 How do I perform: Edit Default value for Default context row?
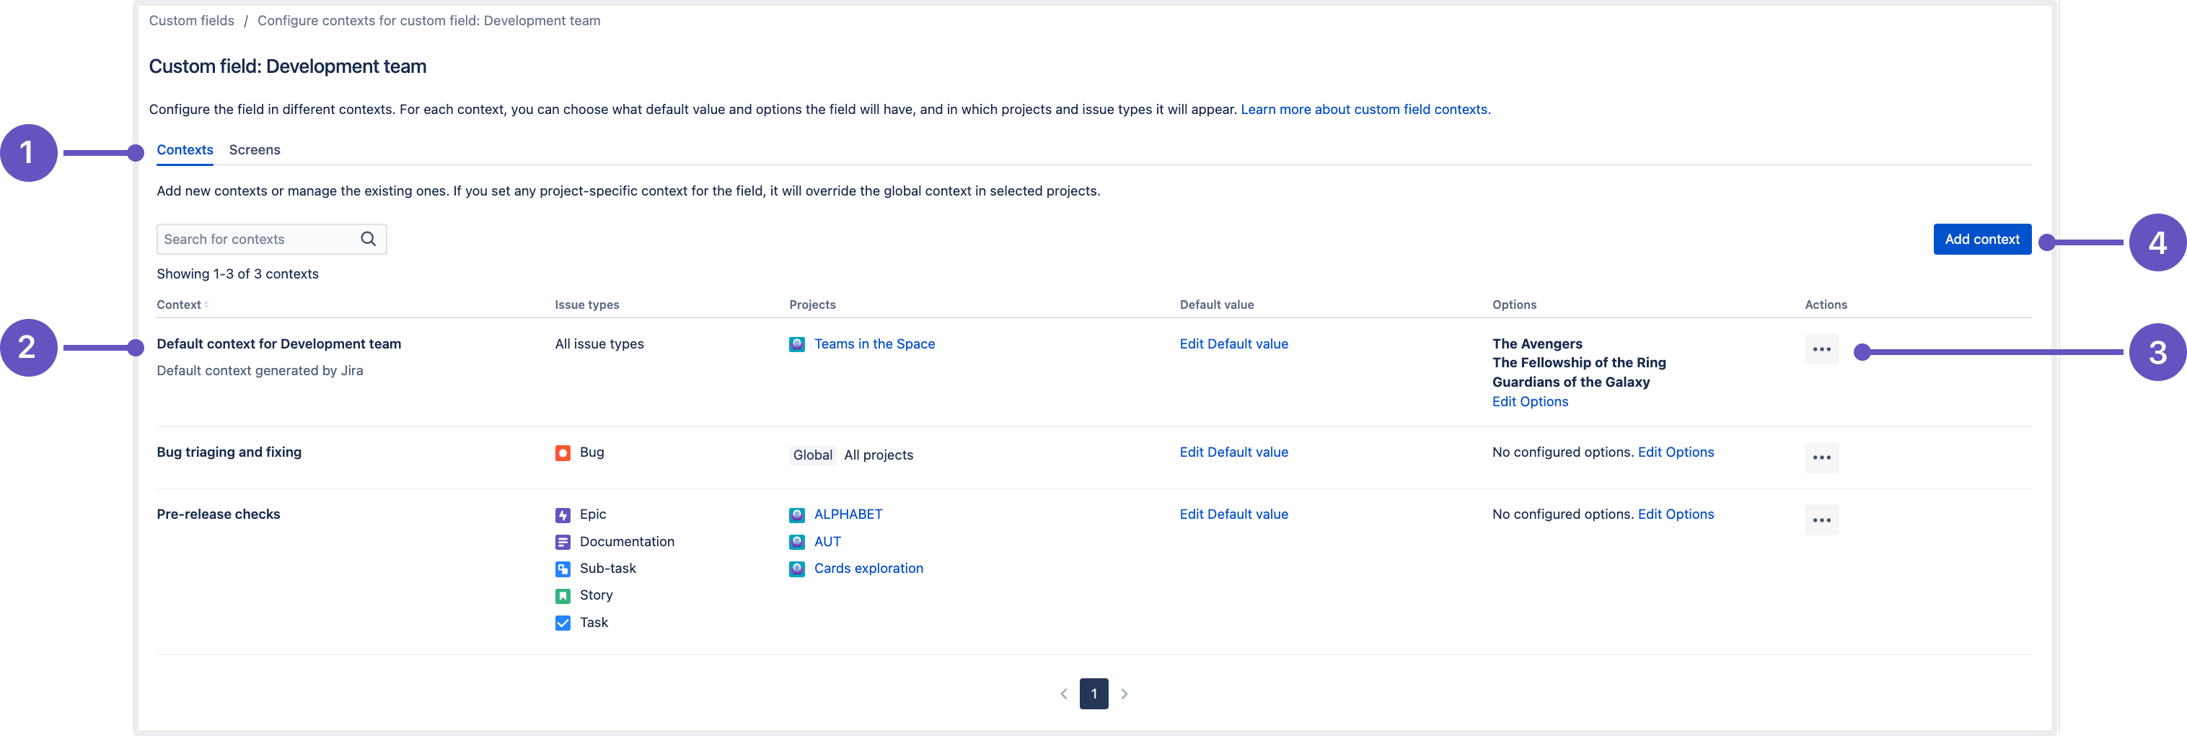click(1233, 343)
